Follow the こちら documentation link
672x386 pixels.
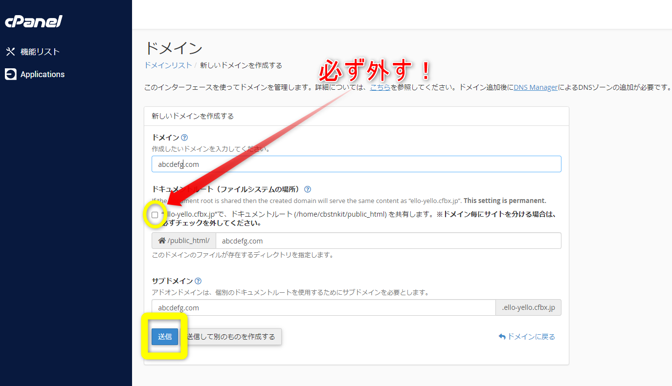380,87
